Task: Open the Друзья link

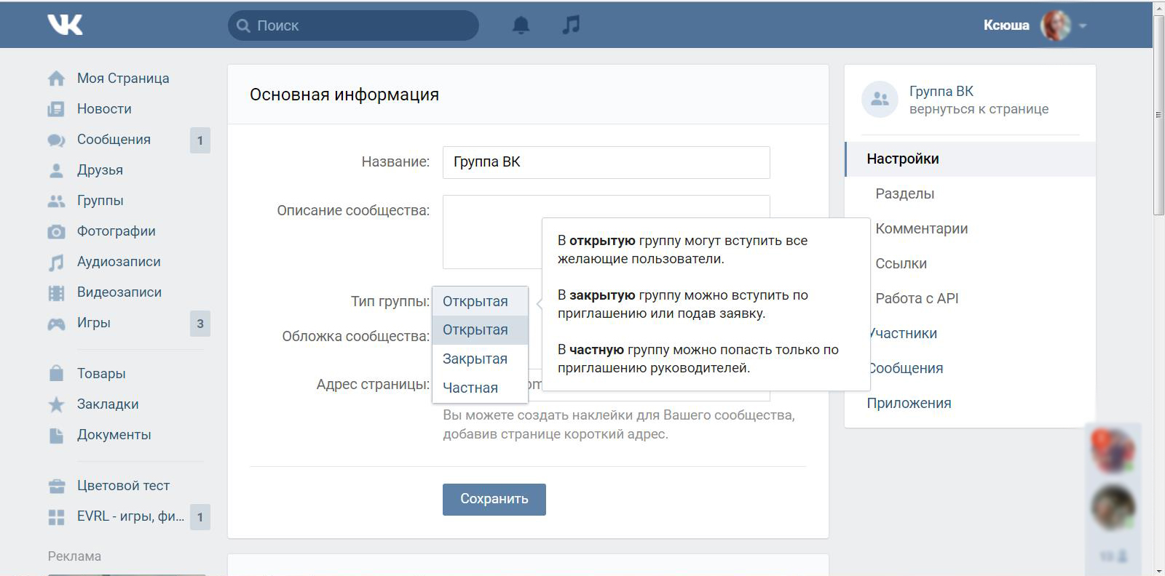Action: (x=100, y=170)
